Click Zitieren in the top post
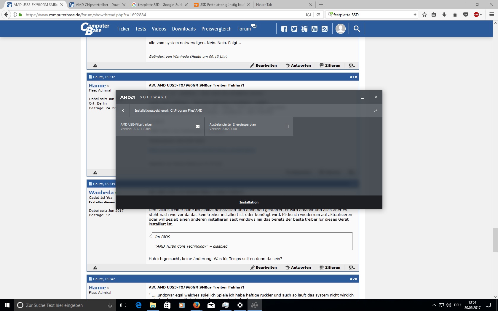Image resolution: width=498 pixels, height=311 pixels. click(x=330, y=65)
